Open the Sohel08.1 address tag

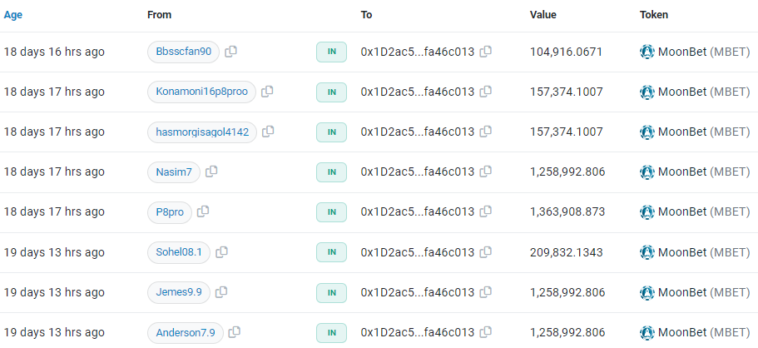coord(179,252)
